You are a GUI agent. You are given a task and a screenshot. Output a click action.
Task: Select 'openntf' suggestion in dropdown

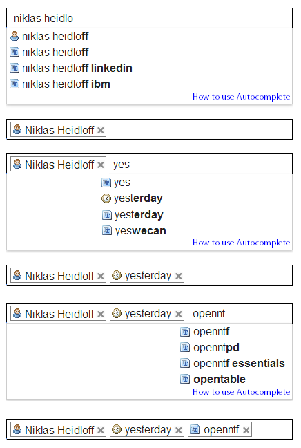click(x=205, y=332)
